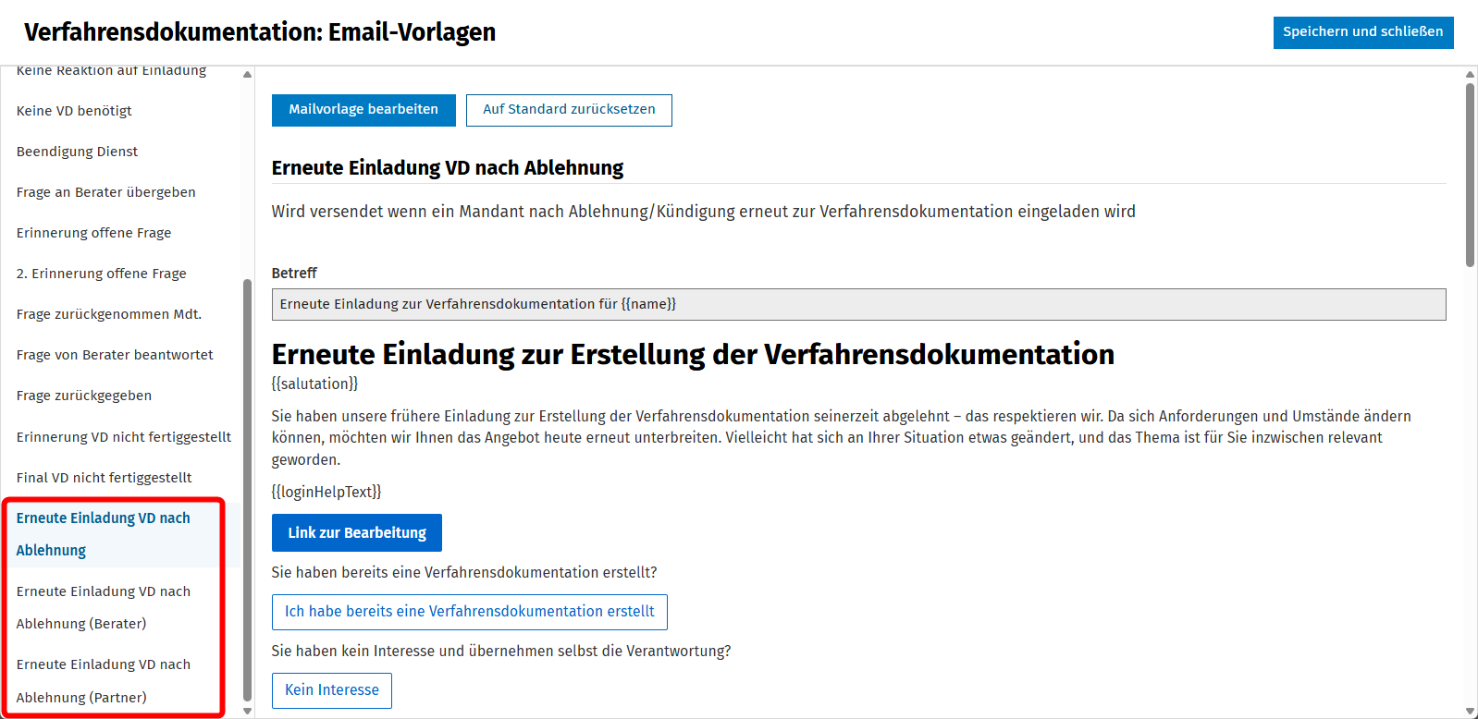Viewport: 1478px width, 719px height.
Task: Click the main content scroll-up arrow
Action: click(1470, 75)
